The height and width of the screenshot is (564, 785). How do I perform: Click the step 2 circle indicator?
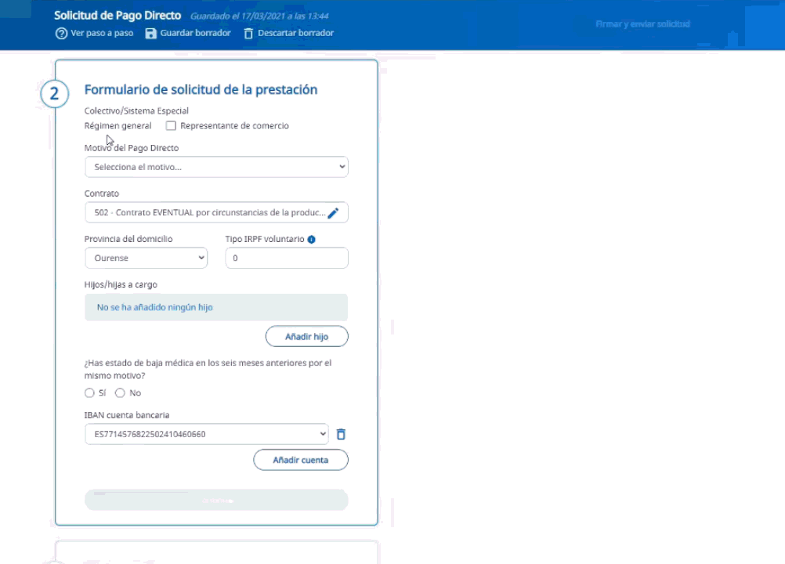(54, 94)
